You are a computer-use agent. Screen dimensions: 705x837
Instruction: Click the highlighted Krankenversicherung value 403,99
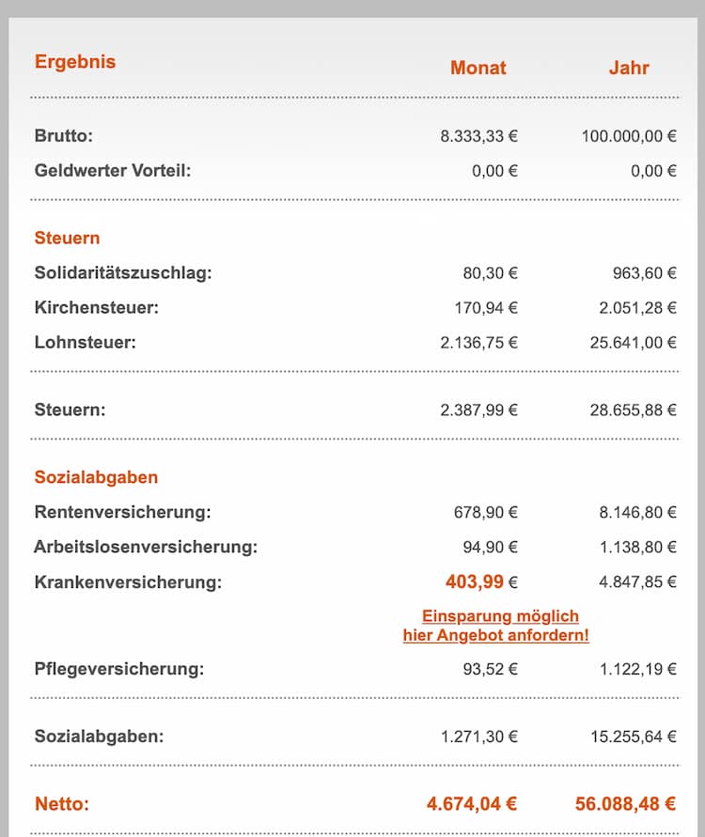point(475,582)
